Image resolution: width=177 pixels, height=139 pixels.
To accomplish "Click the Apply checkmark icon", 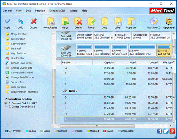I will tap(7, 21).
